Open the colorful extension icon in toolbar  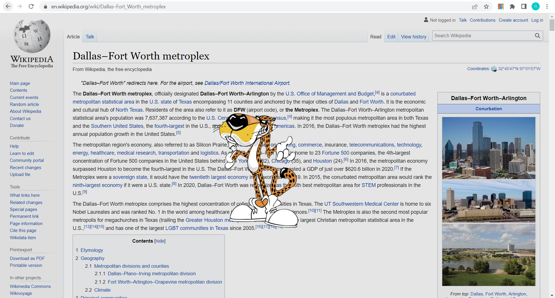pyautogui.click(x=501, y=7)
